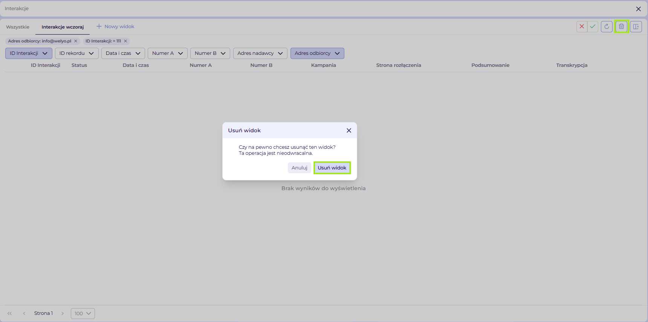The image size is (648, 322).
Task: Close the Interakcje window
Action: [x=639, y=9]
